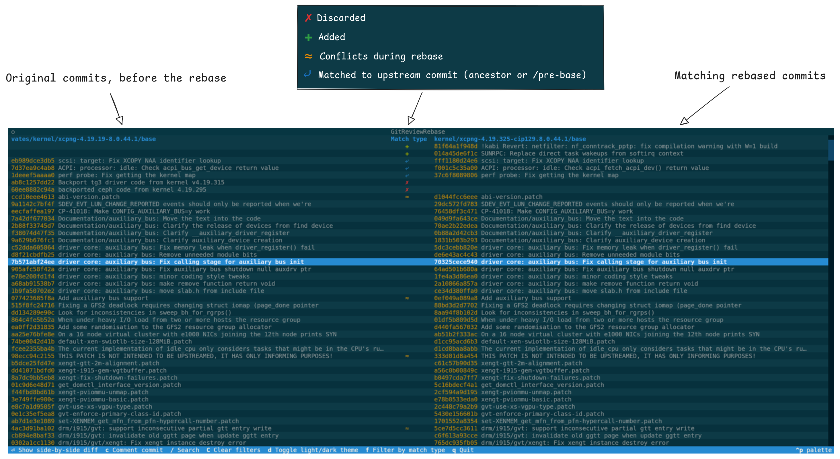Click the upstream-match icon for perf probe row
This screenshot has width=840, height=459.
[407, 175]
